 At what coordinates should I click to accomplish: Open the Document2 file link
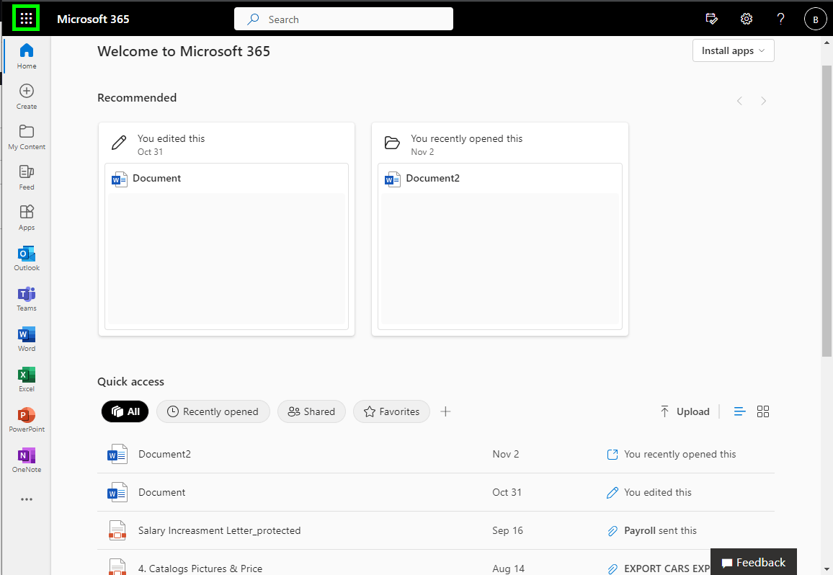coord(164,453)
